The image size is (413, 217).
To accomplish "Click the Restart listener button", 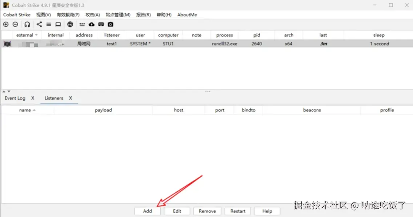I will 238,211.
